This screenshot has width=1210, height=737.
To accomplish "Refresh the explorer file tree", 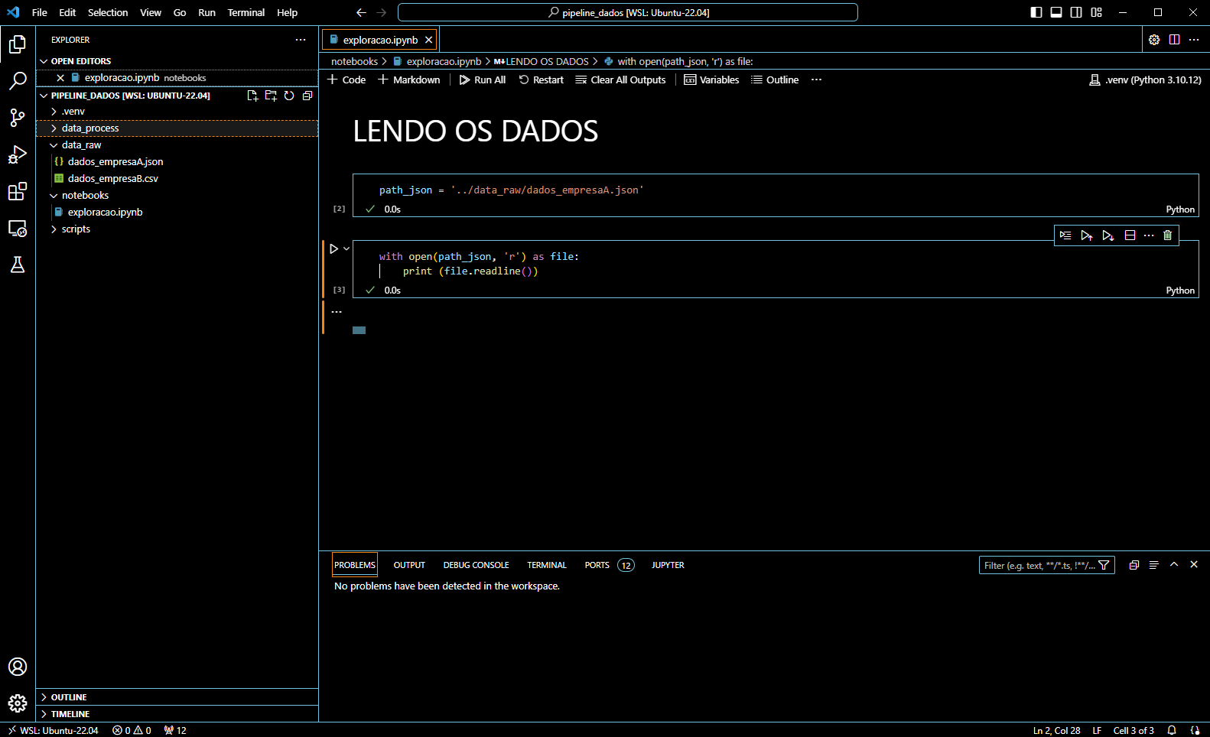I will coord(289,96).
